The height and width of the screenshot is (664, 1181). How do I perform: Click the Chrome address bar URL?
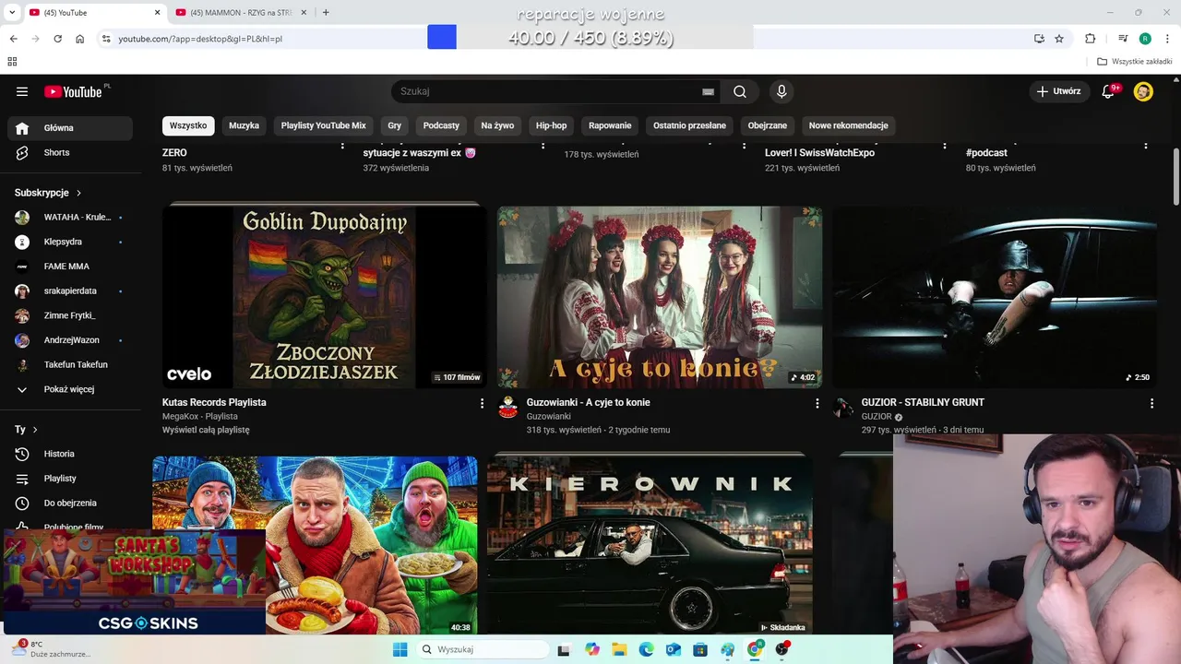(x=200, y=39)
